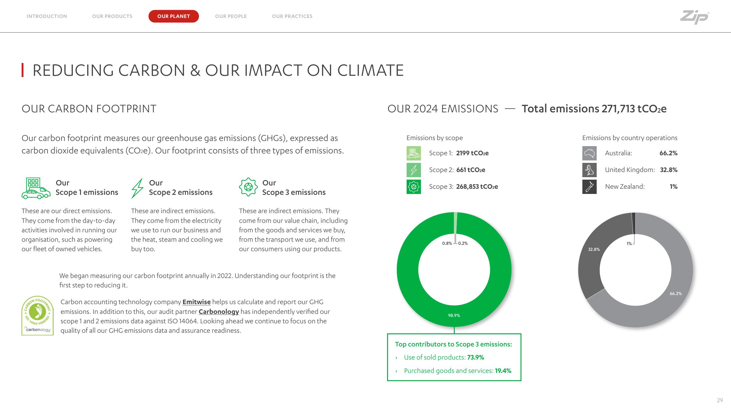Image resolution: width=731 pixels, height=411 pixels.
Task: Click the page number 29
Action: click(x=720, y=400)
